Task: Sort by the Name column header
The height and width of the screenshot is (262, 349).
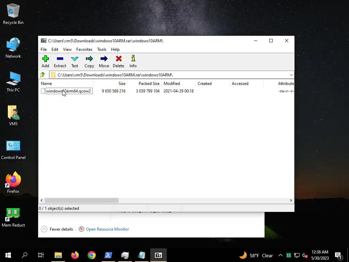Action: click(x=66, y=84)
